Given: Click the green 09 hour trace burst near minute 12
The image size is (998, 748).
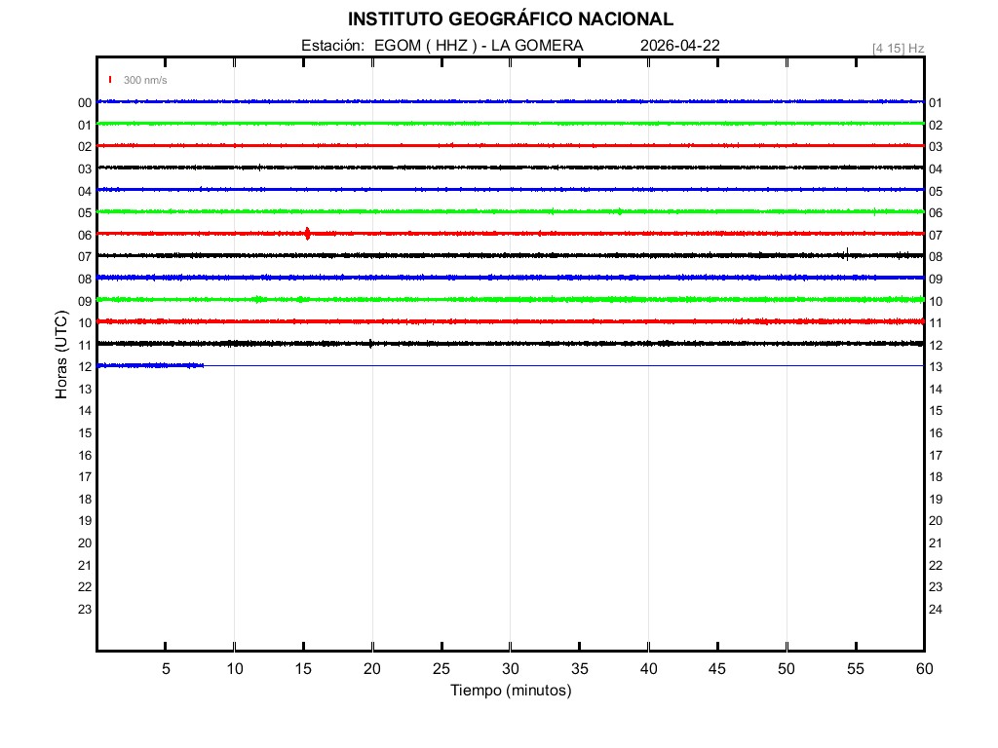Looking at the screenshot, I should 258,299.
